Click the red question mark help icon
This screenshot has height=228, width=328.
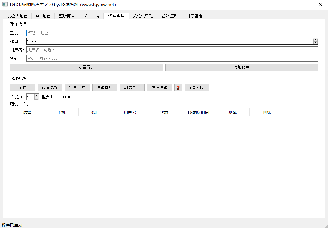178,88
